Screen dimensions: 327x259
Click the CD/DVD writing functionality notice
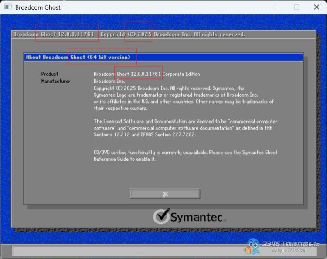pyautogui.click(x=185, y=156)
